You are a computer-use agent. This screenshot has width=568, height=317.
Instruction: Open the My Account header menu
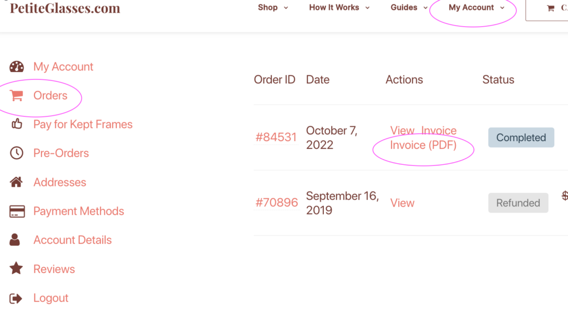click(476, 7)
